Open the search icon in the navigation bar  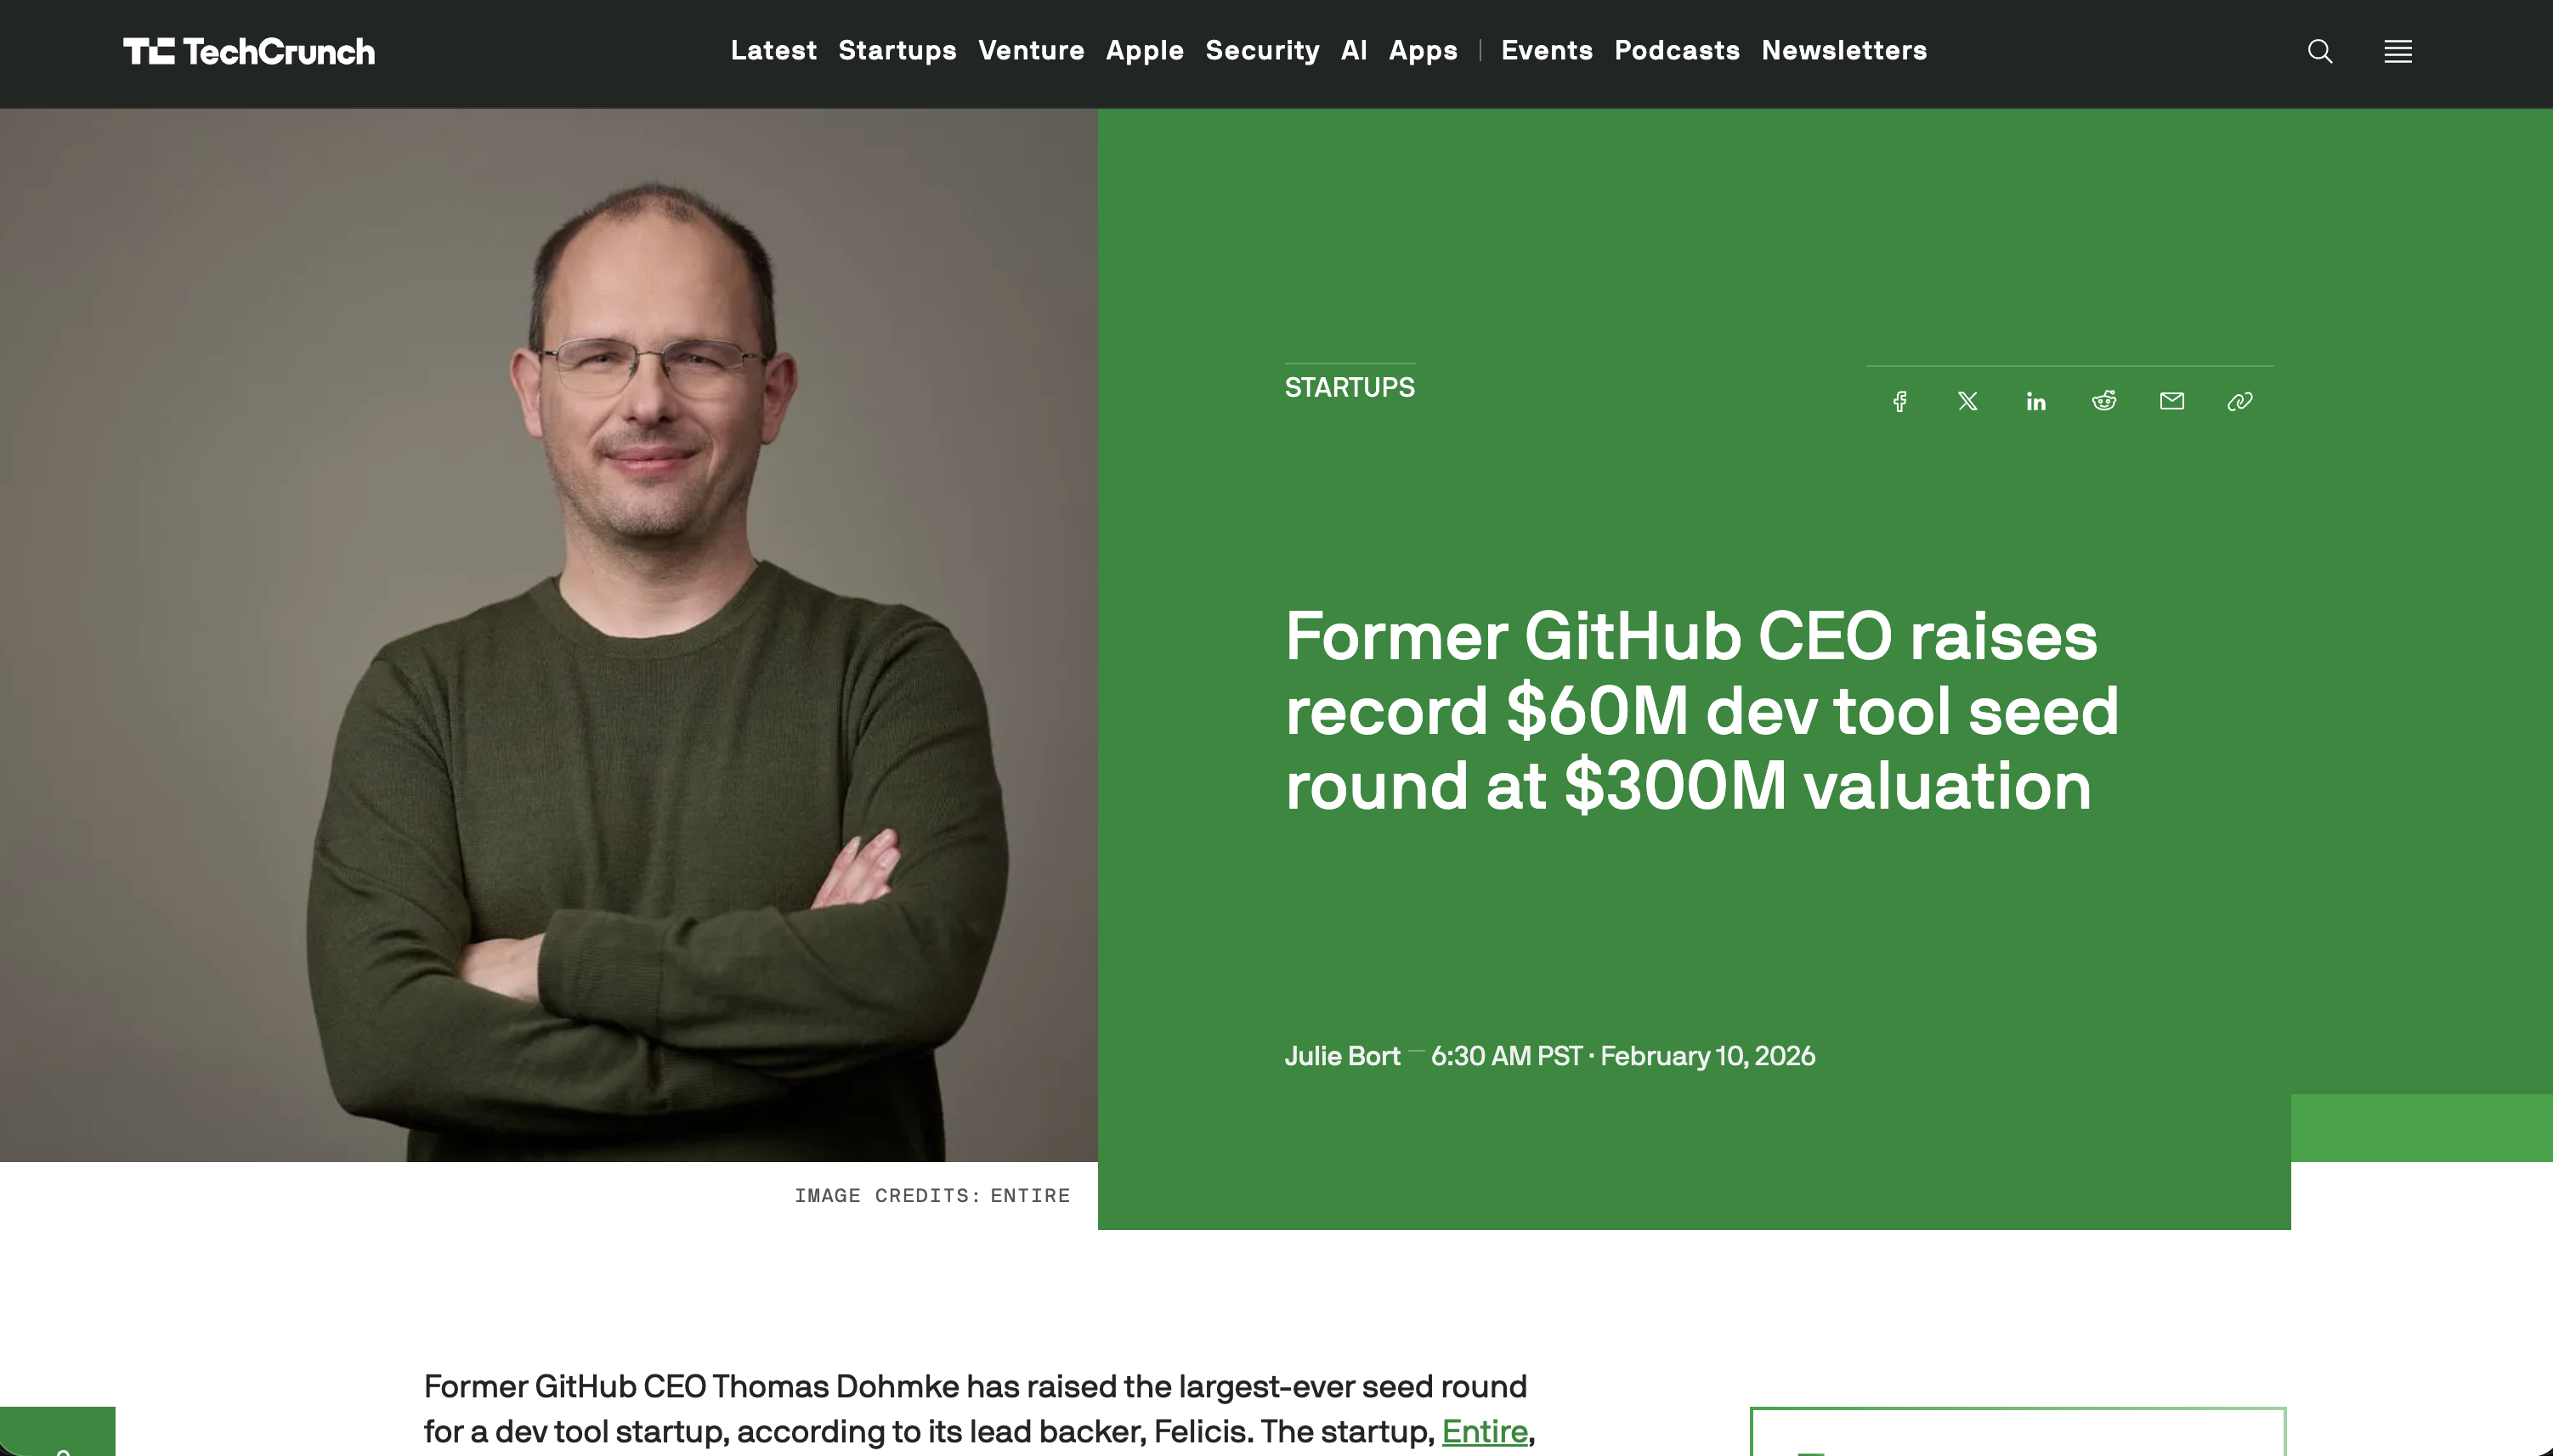2319,51
